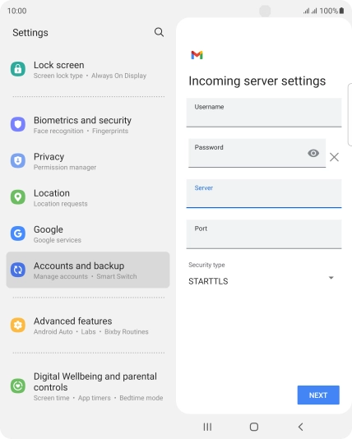Toggle password visibility eye icon

tap(313, 153)
